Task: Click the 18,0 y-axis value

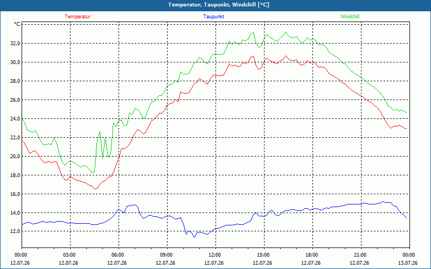Action: coord(15,175)
